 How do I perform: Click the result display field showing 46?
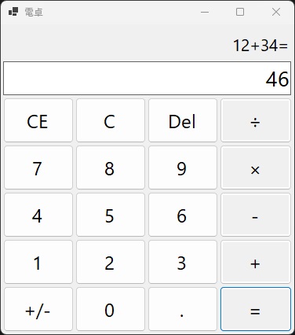(x=147, y=79)
